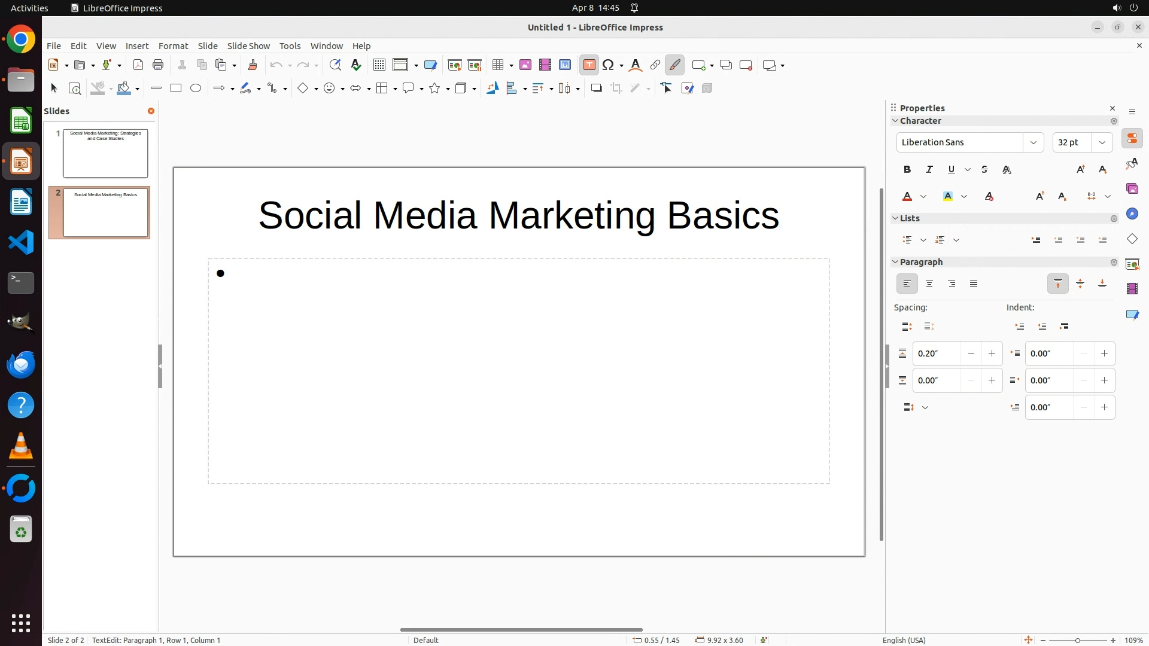
Task: Click the Insert Special Character omega icon
Action: pos(608,65)
